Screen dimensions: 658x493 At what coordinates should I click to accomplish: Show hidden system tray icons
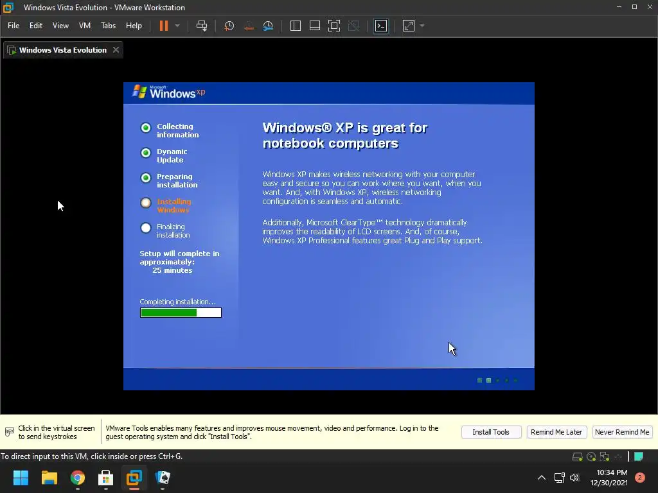(x=542, y=478)
